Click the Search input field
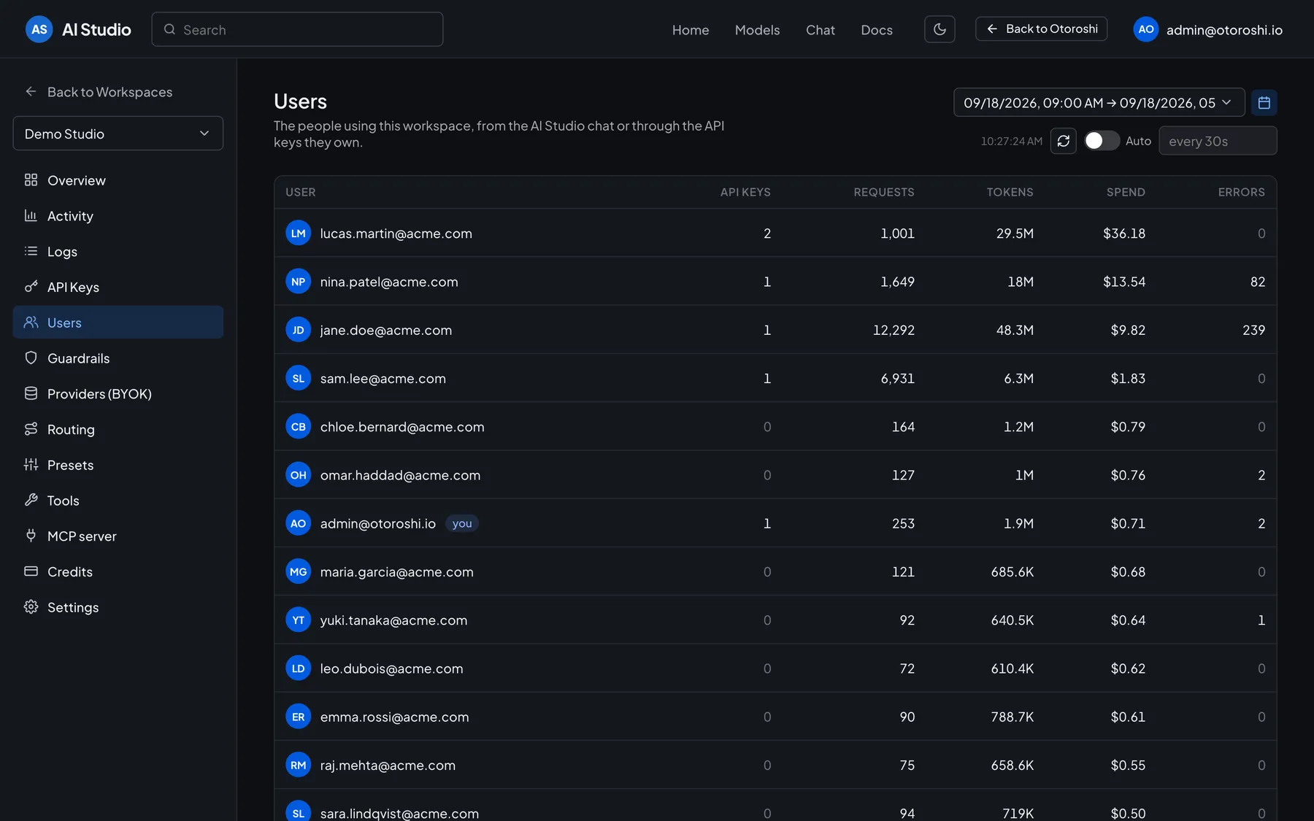Image resolution: width=1314 pixels, height=821 pixels. (297, 29)
